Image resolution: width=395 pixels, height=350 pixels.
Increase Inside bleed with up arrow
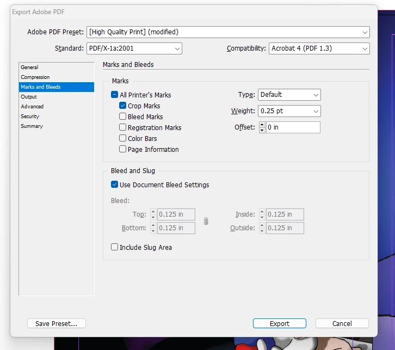pos(262,212)
